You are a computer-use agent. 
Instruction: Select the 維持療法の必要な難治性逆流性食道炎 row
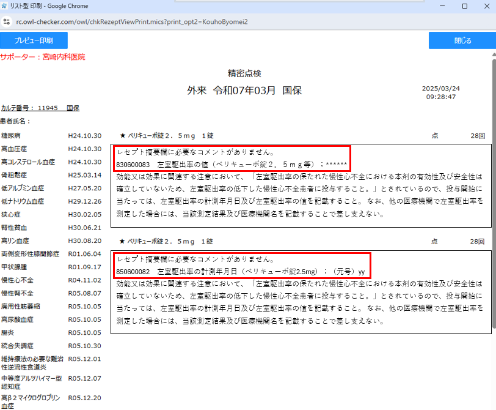pos(51,363)
